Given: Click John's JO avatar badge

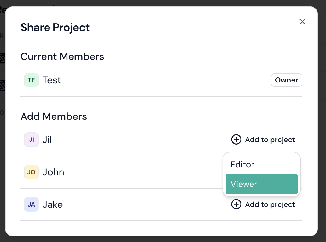Looking at the screenshot, I should click(31, 172).
